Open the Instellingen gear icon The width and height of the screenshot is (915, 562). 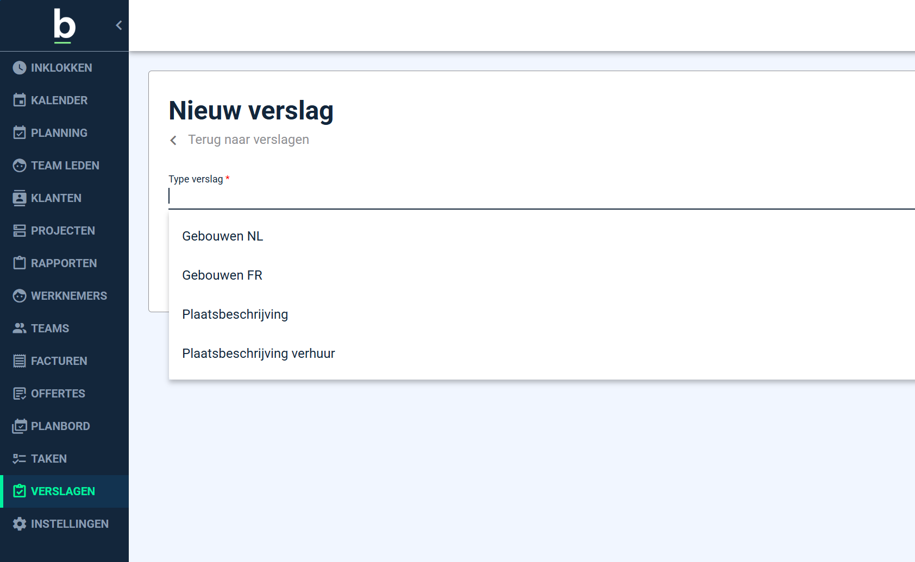pos(20,524)
